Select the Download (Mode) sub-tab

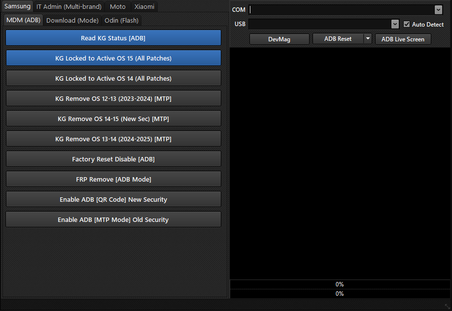click(72, 20)
